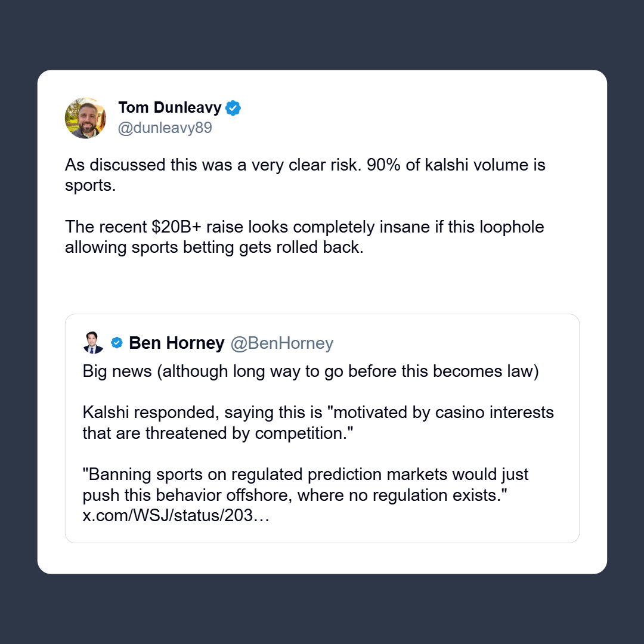
Task: Click the verified badge beside Ben Horney
Action: (x=117, y=343)
